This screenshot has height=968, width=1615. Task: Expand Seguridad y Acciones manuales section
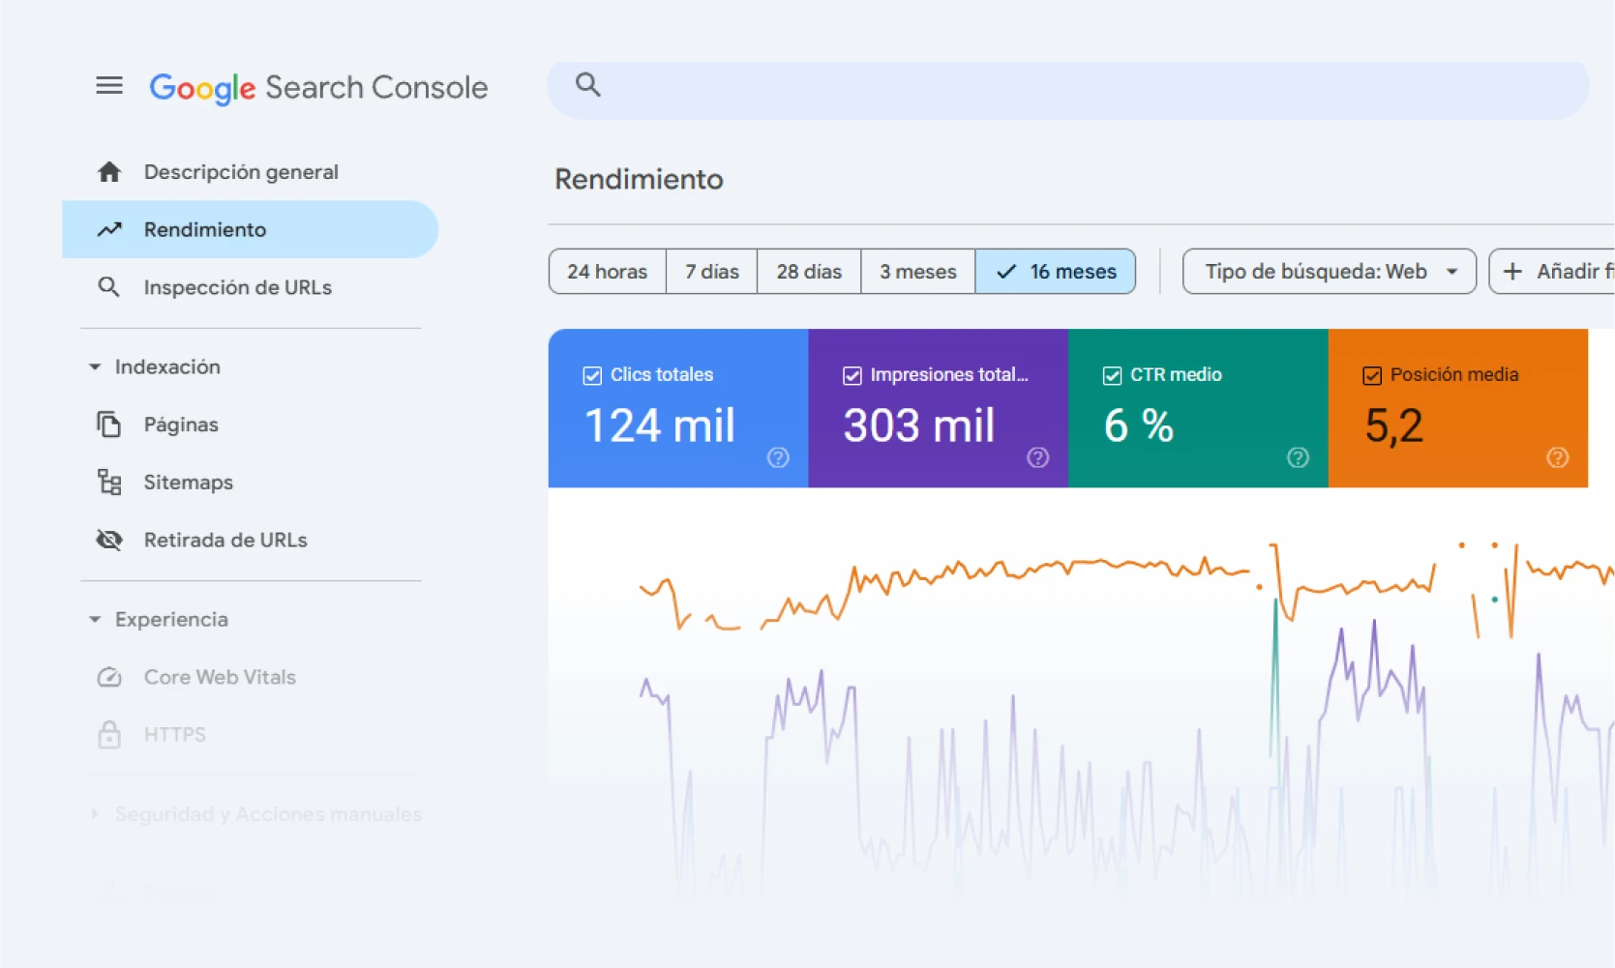pos(95,814)
